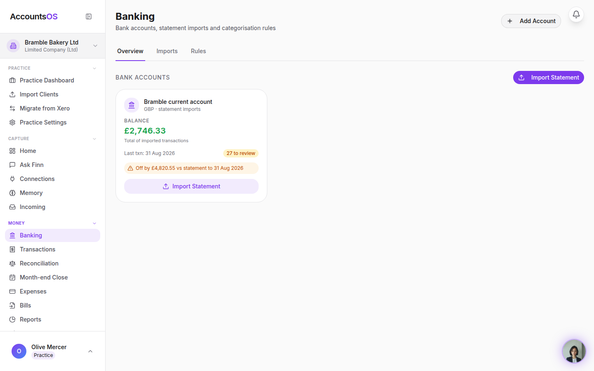The width and height of the screenshot is (594, 371).
Task: Click Import Statement inside the account card
Action: click(191, 186)
